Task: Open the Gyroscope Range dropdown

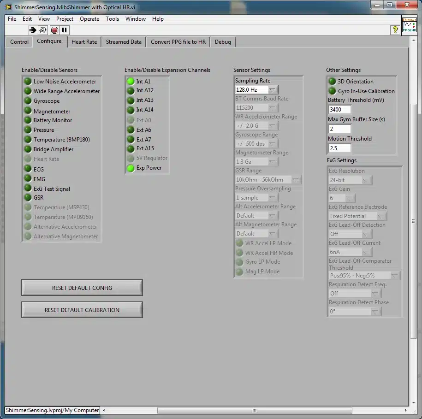Action: (x=257, y=144)
